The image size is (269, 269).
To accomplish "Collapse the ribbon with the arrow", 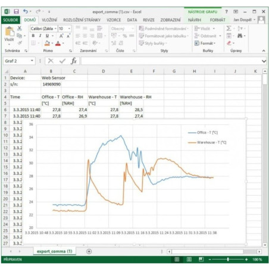I will coord(264,51).
